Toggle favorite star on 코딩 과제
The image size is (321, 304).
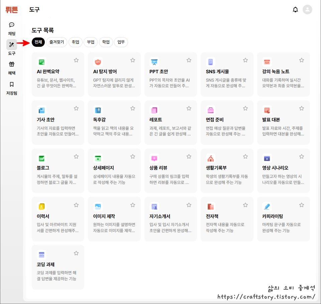(76, 253)
